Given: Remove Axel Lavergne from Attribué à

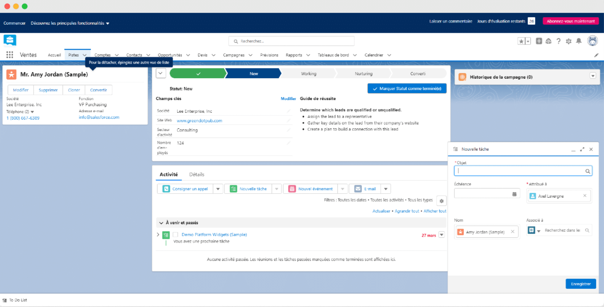Looking at the screenshot, I should point(585,196).
